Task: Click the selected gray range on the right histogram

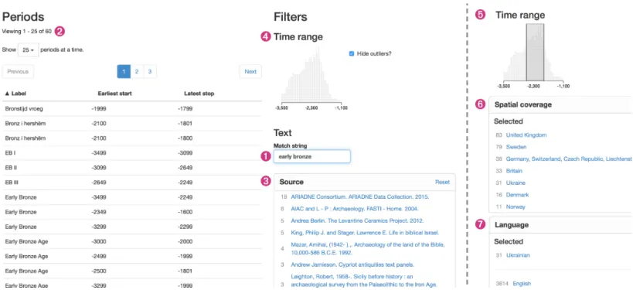Action: point(535,52)
